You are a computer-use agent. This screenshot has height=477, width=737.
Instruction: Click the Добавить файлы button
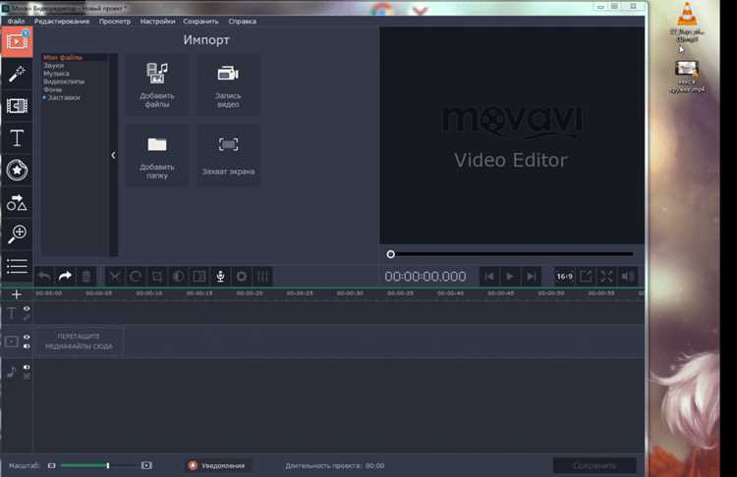click(x=157, y=85)
